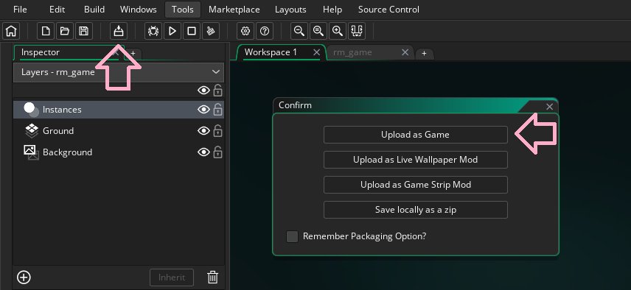
Task: Add a new tab beside the Inspector
Action: [x=133, y=54]
